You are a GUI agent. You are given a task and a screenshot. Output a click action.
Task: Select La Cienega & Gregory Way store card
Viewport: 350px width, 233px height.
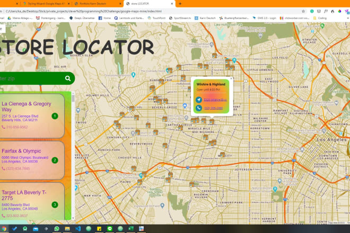coord(32,116)
